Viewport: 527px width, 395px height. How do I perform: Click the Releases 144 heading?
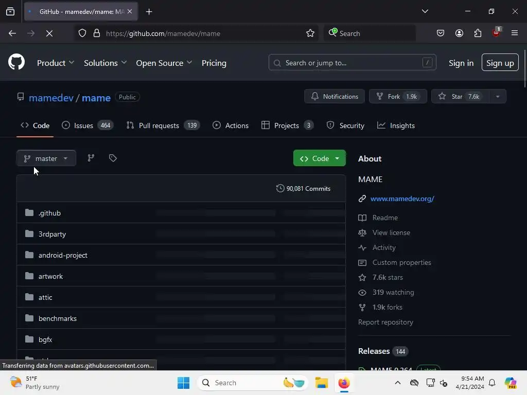pyautogui.click(x=383, y=351)
